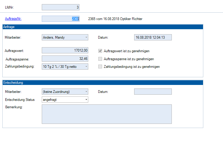The height and width of the screenshot is (151, 223).
Task: Click the Auftragsspanne field showing 32,46
Action: click(x=65, y=59)
